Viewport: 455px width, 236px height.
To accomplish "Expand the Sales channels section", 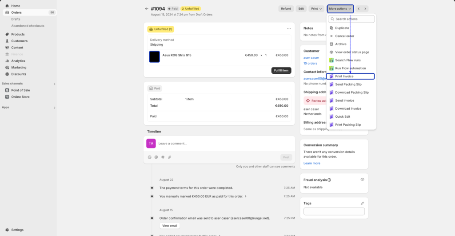I will click(55, 84).
